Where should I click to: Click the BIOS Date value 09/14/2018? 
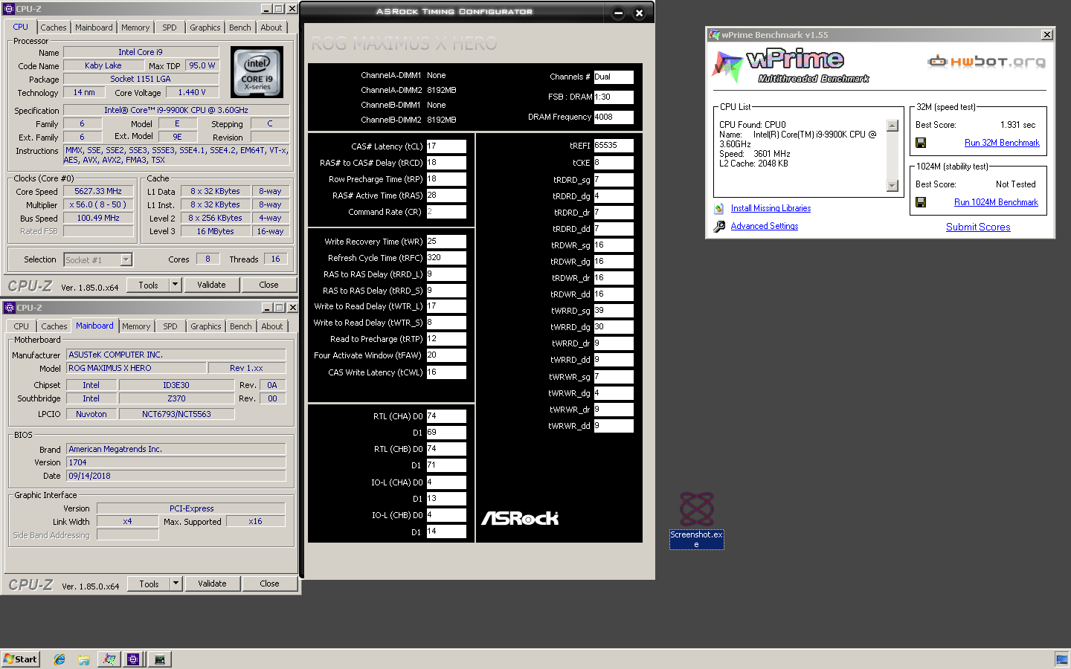176,476
